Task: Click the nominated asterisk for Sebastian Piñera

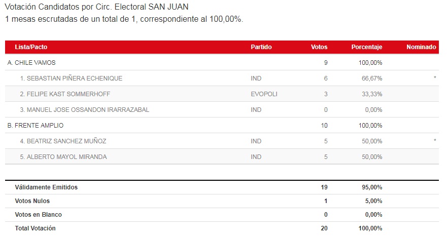Action: pos(435,79)
